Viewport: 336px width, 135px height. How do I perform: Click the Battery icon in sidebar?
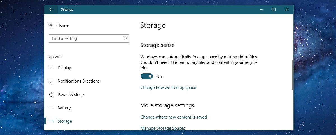(51, 108)
